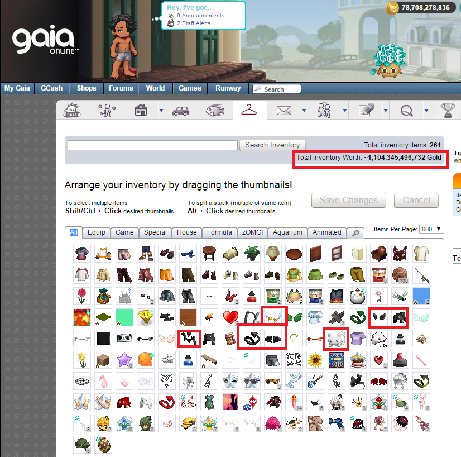The width and height of the screenshot is (461, 457).
Task: Click the friends icon in the toolbar
Action: (x=324, y=111)
